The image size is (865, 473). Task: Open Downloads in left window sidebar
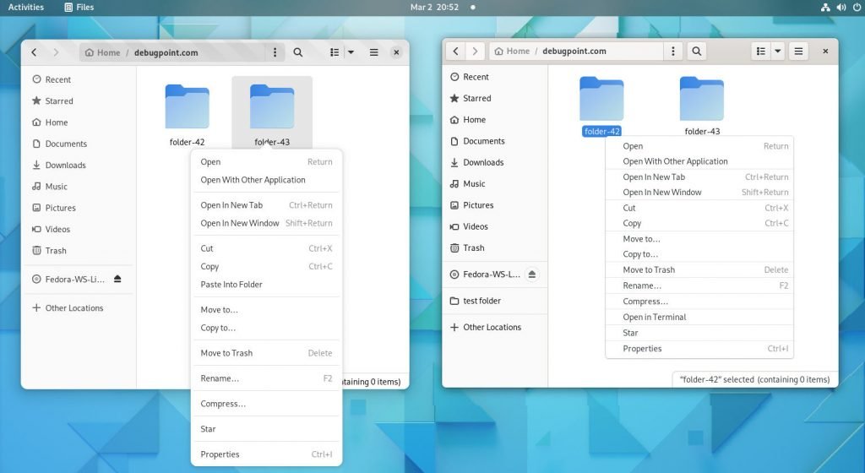(x=79, y=165)
